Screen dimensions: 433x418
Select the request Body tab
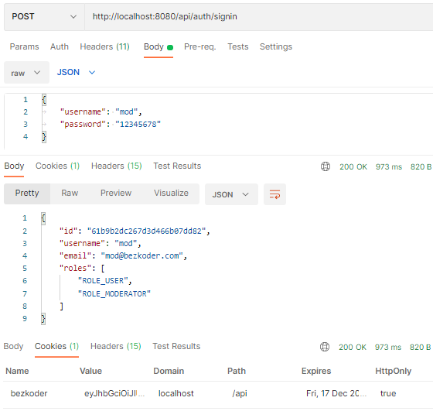tap(159, 46)
